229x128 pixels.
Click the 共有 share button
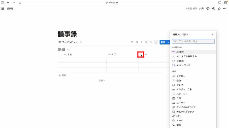click(x=201, y=8)
